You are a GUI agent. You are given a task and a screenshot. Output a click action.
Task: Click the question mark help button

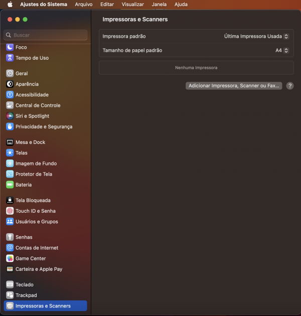coord(290,86)
